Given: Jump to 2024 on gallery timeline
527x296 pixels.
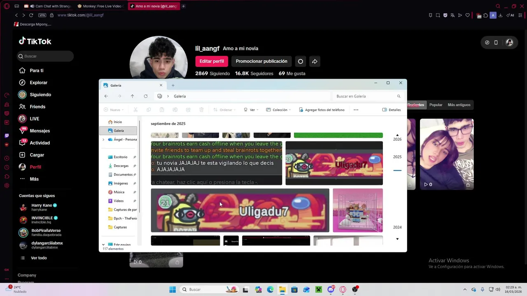Looking at the screenshot, I should 397,227.
